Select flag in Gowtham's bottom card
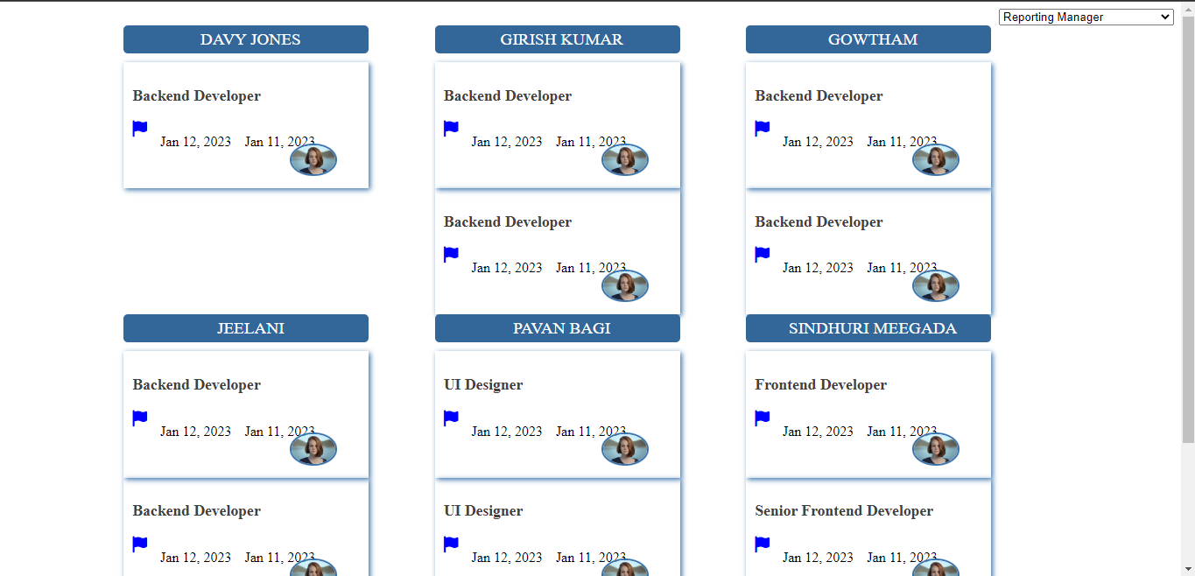The height and width of the screenshot is (576, 1195). 763,255
